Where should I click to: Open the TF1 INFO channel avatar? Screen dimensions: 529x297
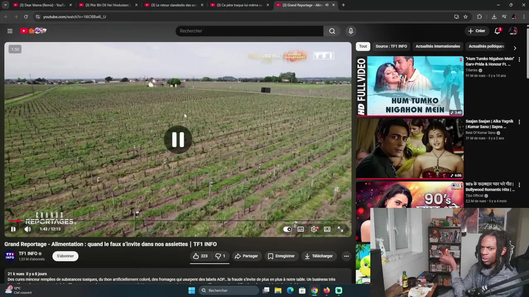10,256
